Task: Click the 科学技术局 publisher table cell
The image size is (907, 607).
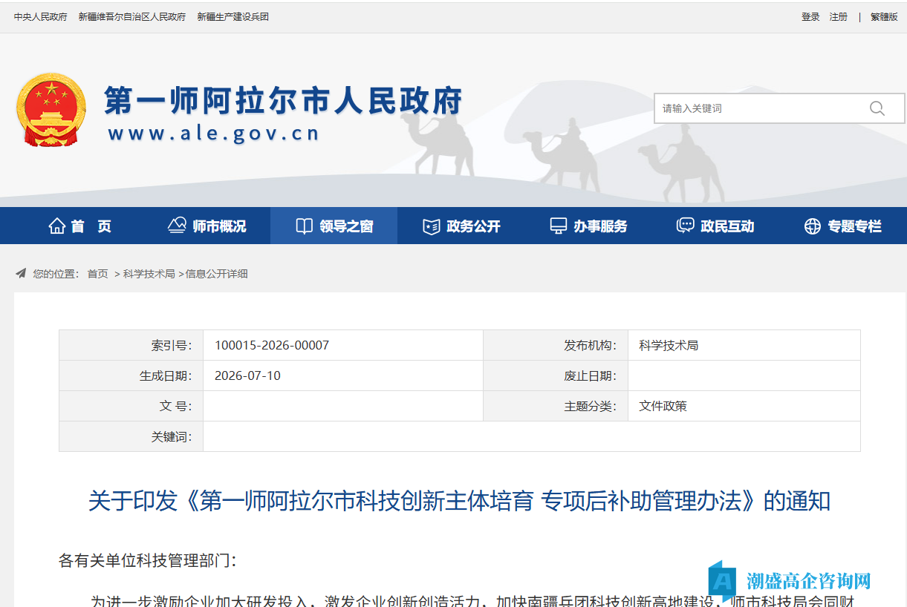Action: 744,345
